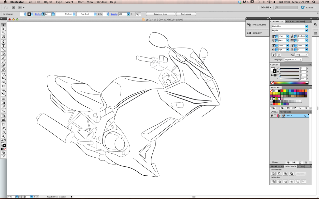Open the Effect menu

80,2
